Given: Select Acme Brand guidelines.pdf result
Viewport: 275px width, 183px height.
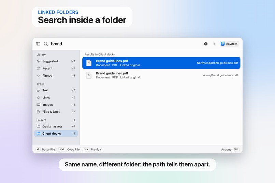Looking at the screenshot, I should (161, 75).
